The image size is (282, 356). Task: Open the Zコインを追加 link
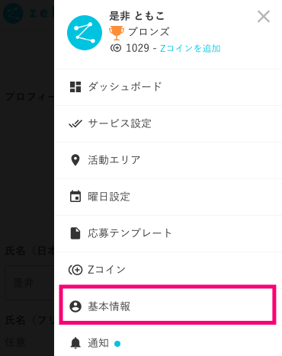click(x=190, y=48)
